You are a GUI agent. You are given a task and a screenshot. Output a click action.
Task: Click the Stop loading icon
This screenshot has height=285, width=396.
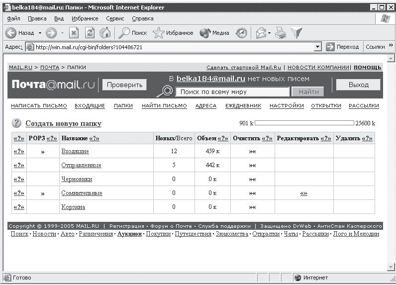(x=74, y=33)
